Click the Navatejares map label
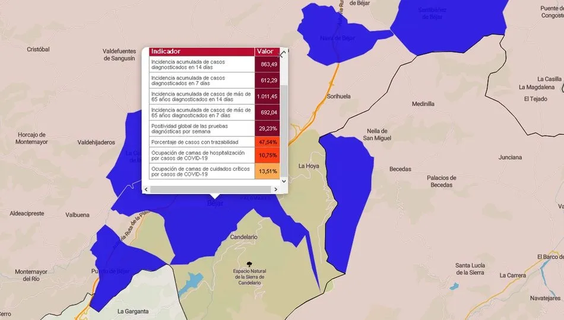The height and width of the screenshot is (320, 564). 545,298
